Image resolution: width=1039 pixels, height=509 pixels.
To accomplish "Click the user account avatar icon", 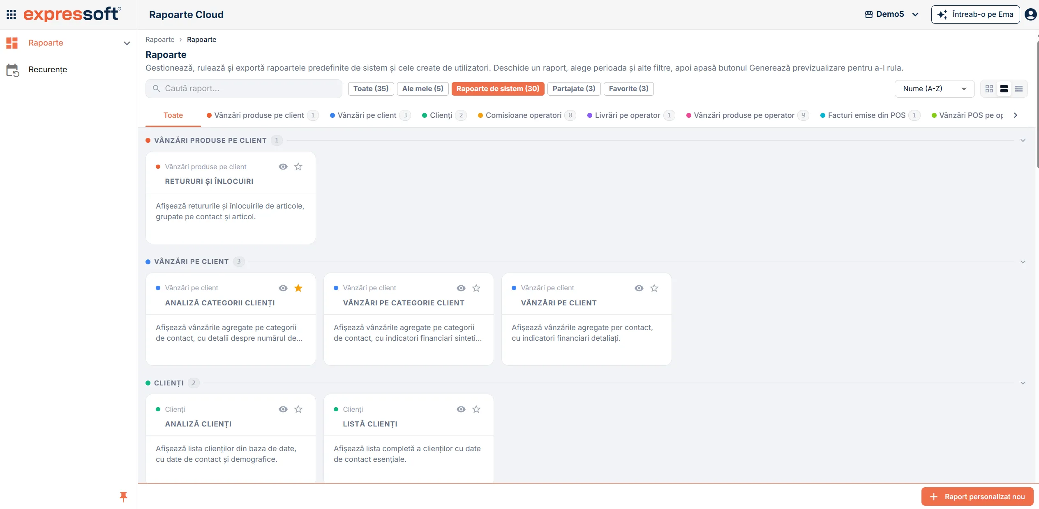I will [1031, 14].
